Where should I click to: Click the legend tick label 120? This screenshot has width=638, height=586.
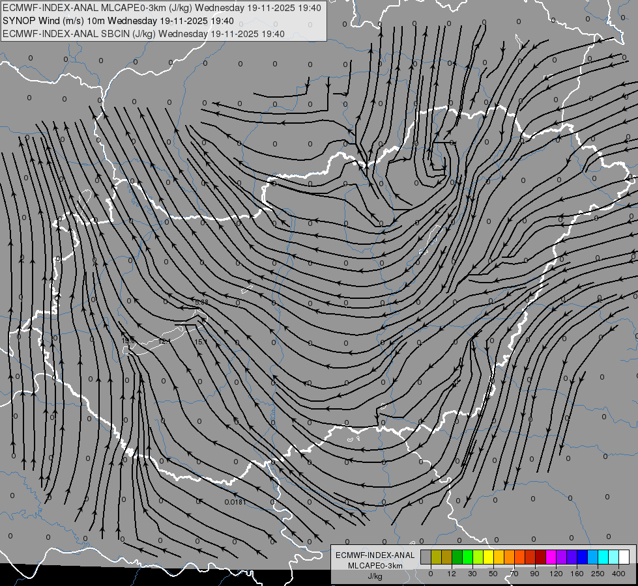pyautogui.click(x=556, y=574)
